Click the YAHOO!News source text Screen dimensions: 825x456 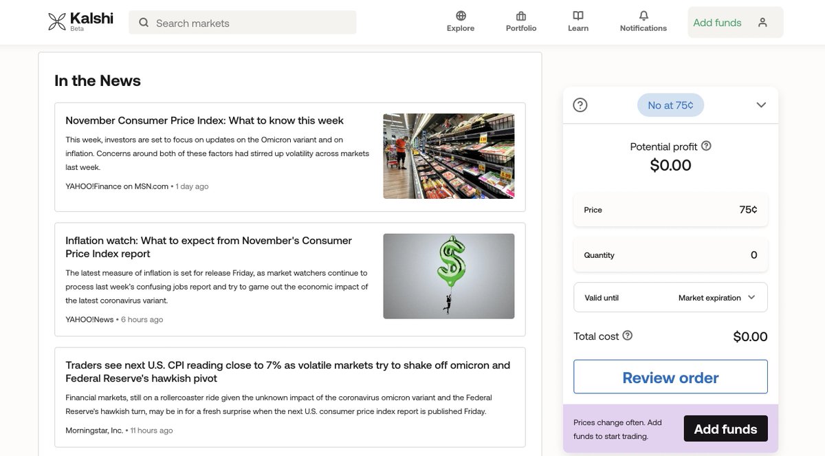(90, 319)
